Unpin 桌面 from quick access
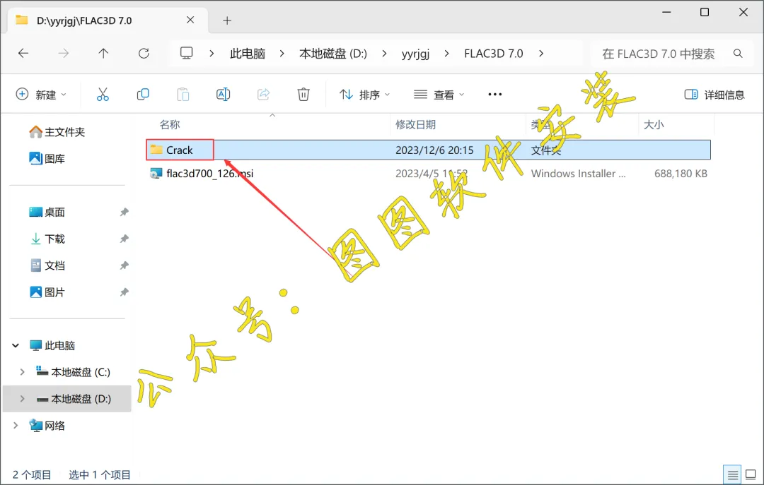 (x=125, y=212)
